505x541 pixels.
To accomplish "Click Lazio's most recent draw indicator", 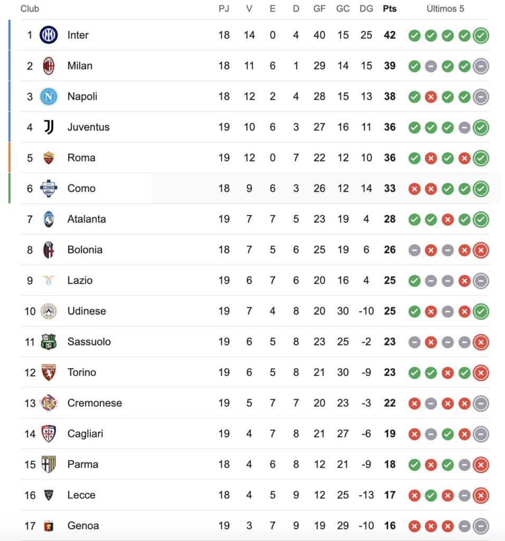I will (x=481, y=281).
